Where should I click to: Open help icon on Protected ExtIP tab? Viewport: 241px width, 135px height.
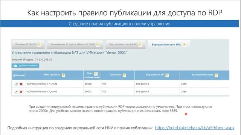(98, 45)
